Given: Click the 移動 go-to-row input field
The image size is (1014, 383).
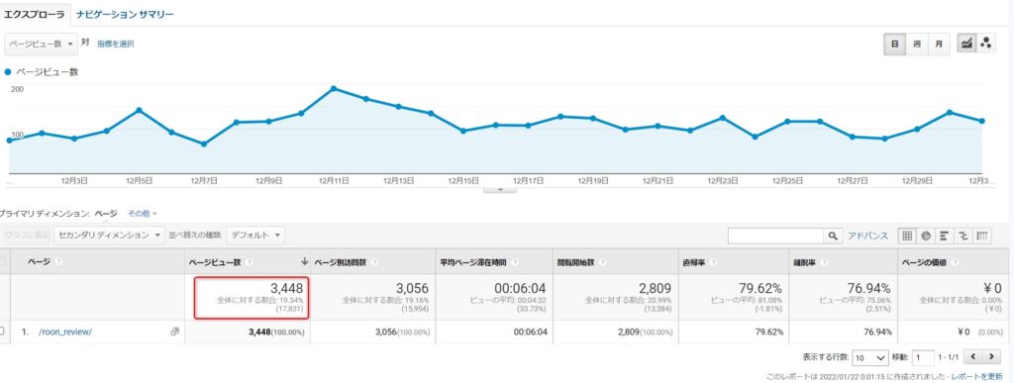Looking at the screenshot, I should tap(923, 357).
